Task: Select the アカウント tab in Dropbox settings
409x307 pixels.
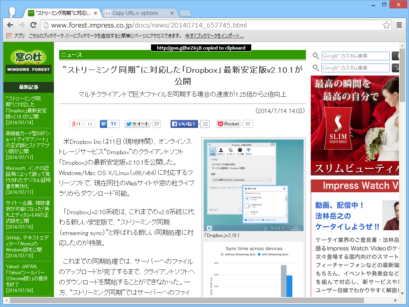Action: (x=221, y=151)
